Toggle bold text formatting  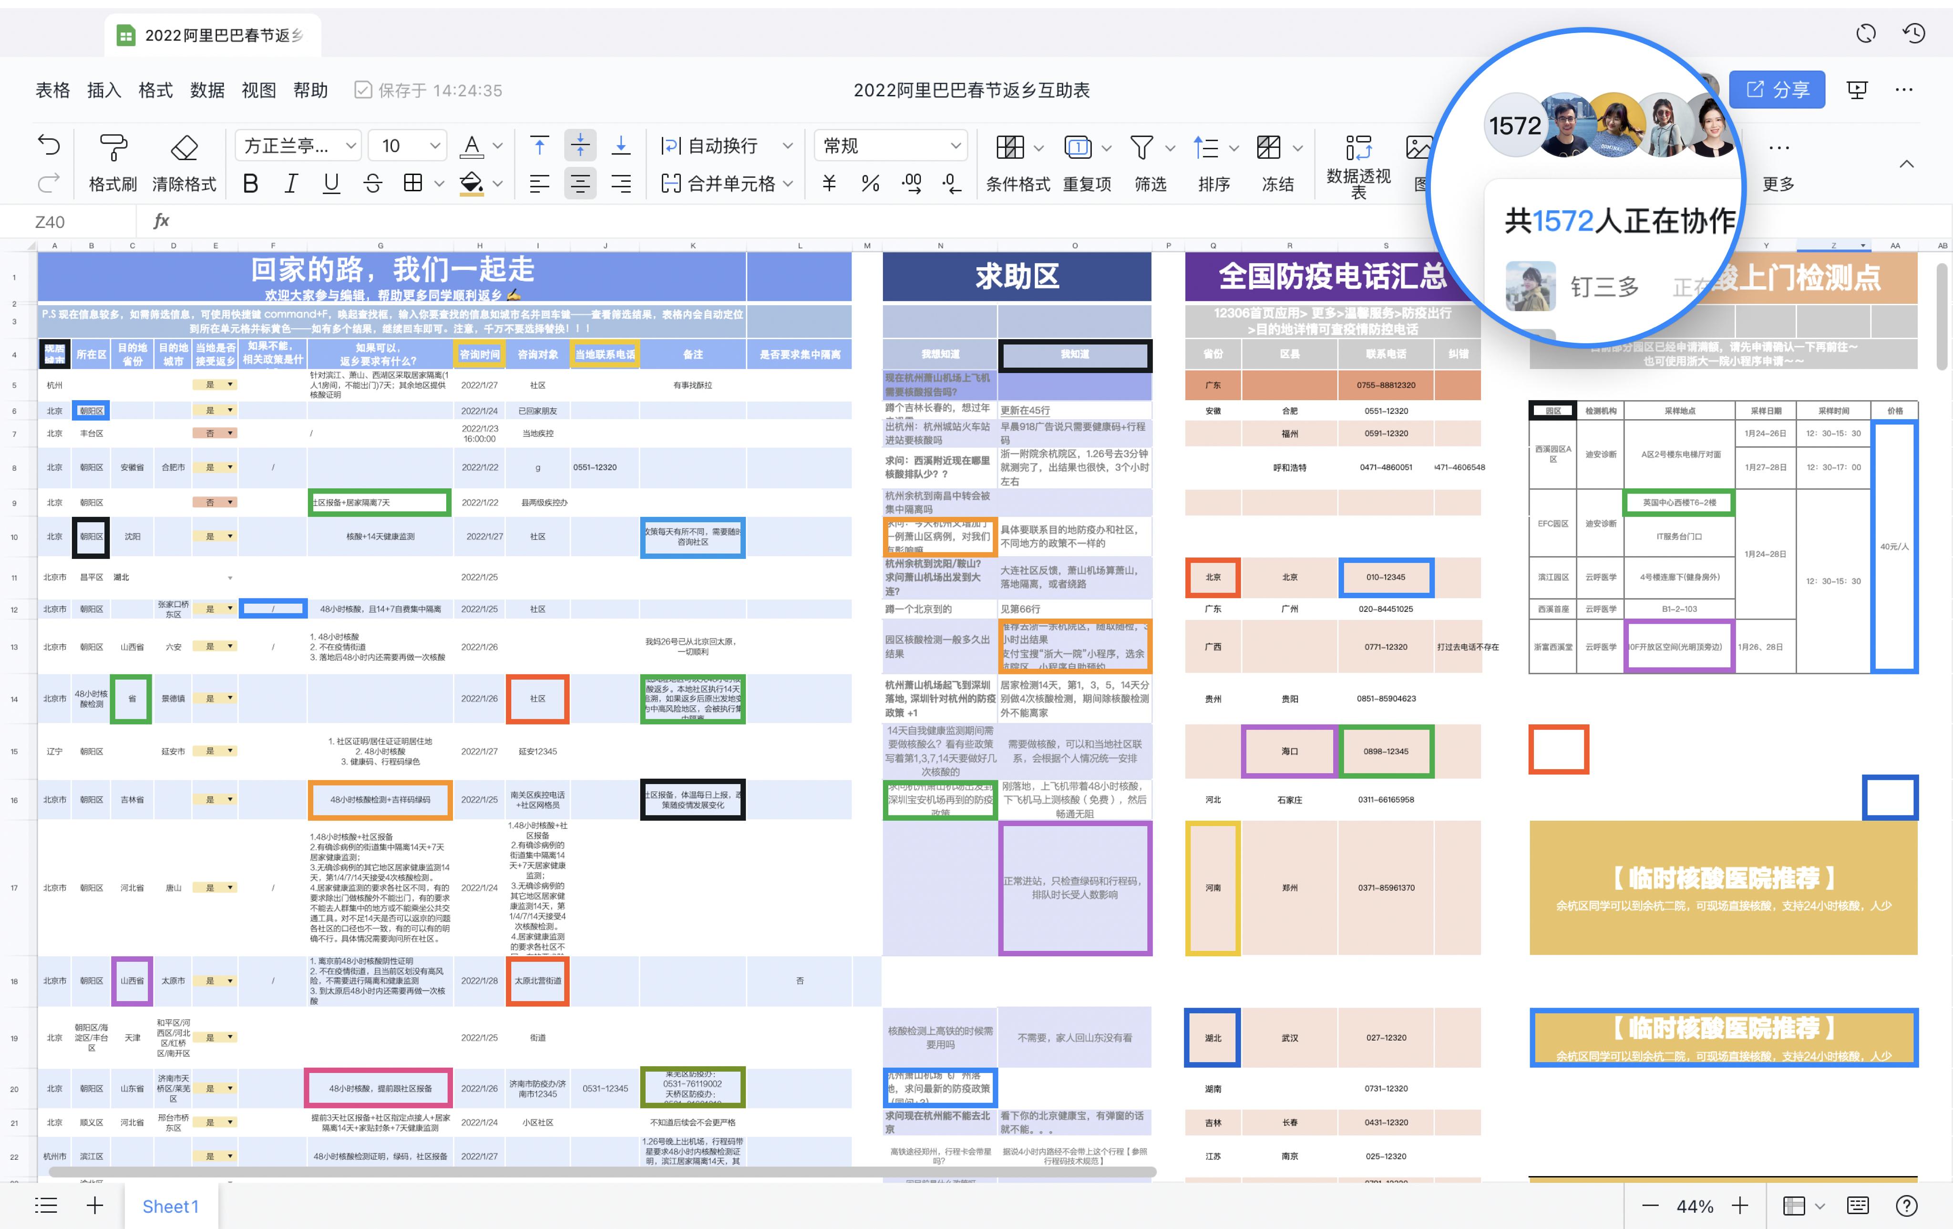click(251, 183)
